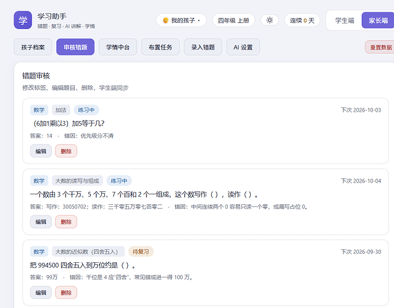
Task: Click the 错题审核 heading
Action: pos(36,76)
